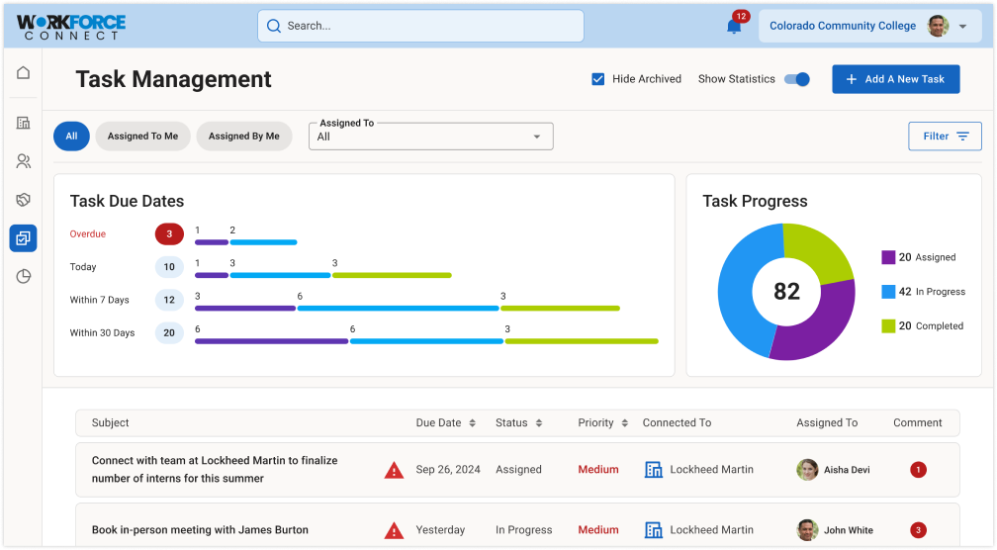Click the purple Assigned legend swatch
This screenshot has height=550, width=997.
[888, 257]
